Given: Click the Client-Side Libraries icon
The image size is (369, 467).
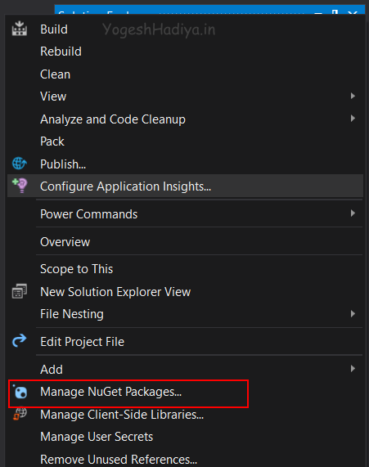Looking at the screenshot, I should coord(20,414).
